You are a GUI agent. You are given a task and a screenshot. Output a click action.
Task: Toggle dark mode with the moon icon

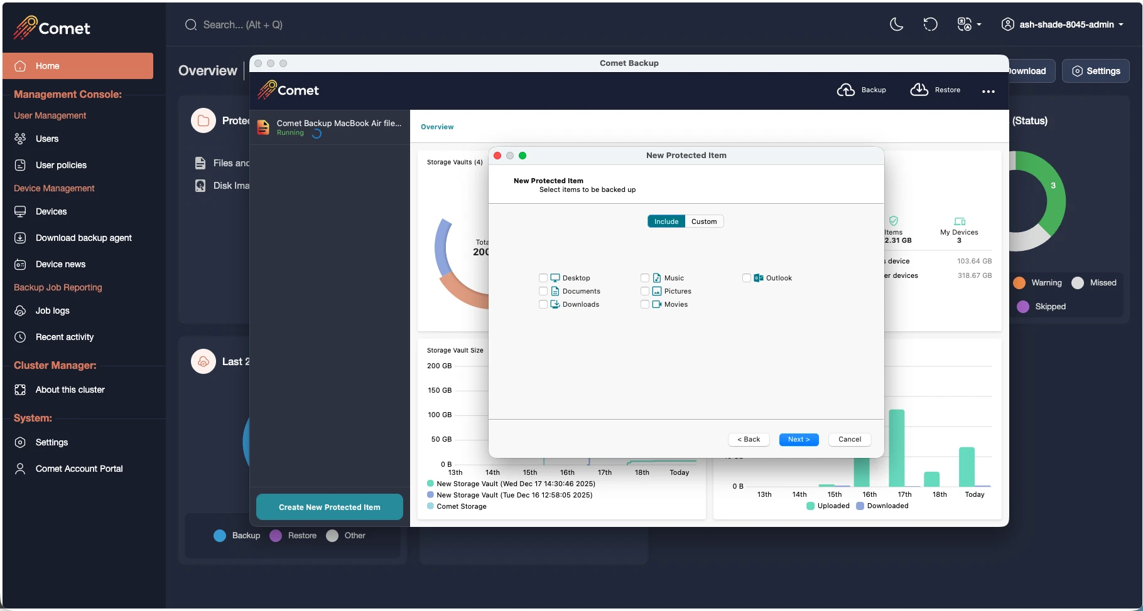coord(896,24)
